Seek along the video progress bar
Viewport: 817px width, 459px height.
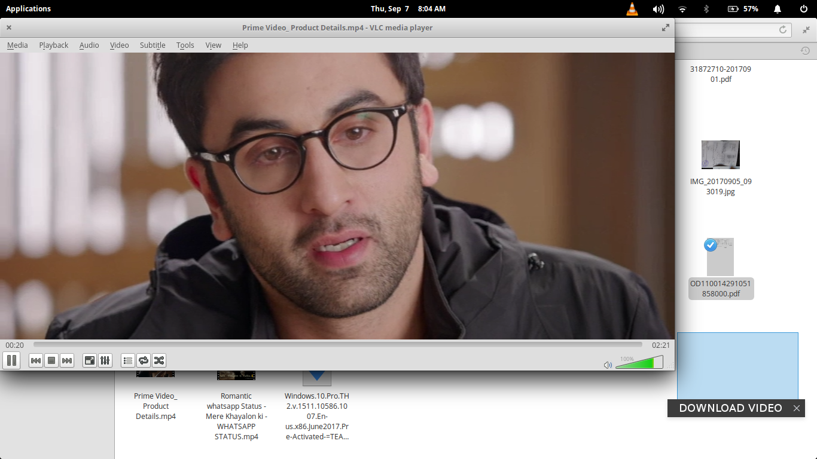[337, 345]
